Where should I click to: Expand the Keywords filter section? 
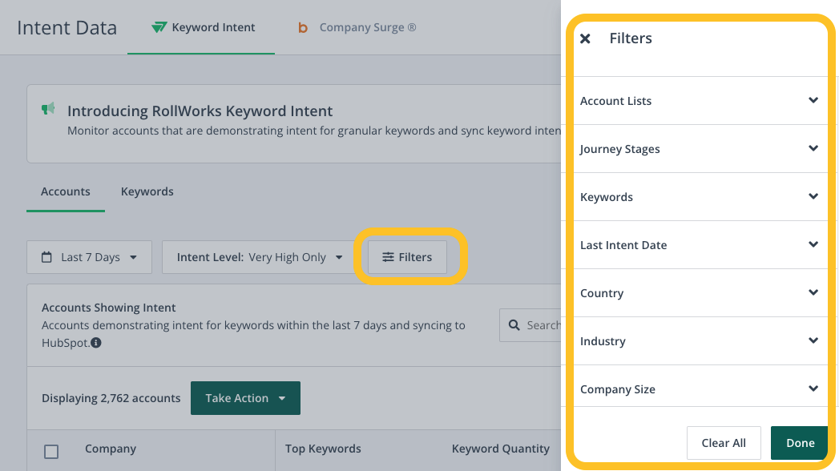(700, 197)
